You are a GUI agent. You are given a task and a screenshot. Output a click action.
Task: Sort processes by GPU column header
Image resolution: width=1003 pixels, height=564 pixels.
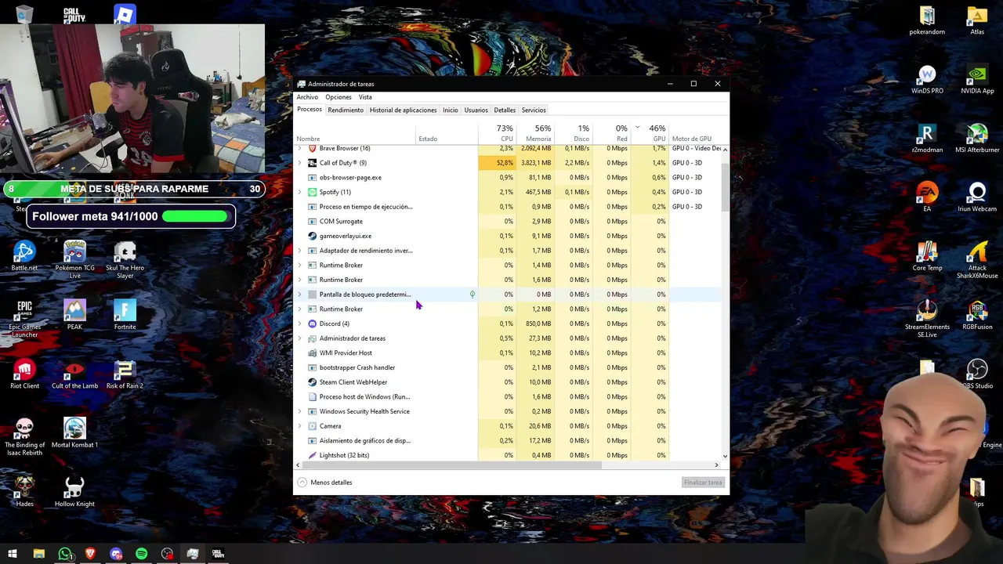[650, 132]
